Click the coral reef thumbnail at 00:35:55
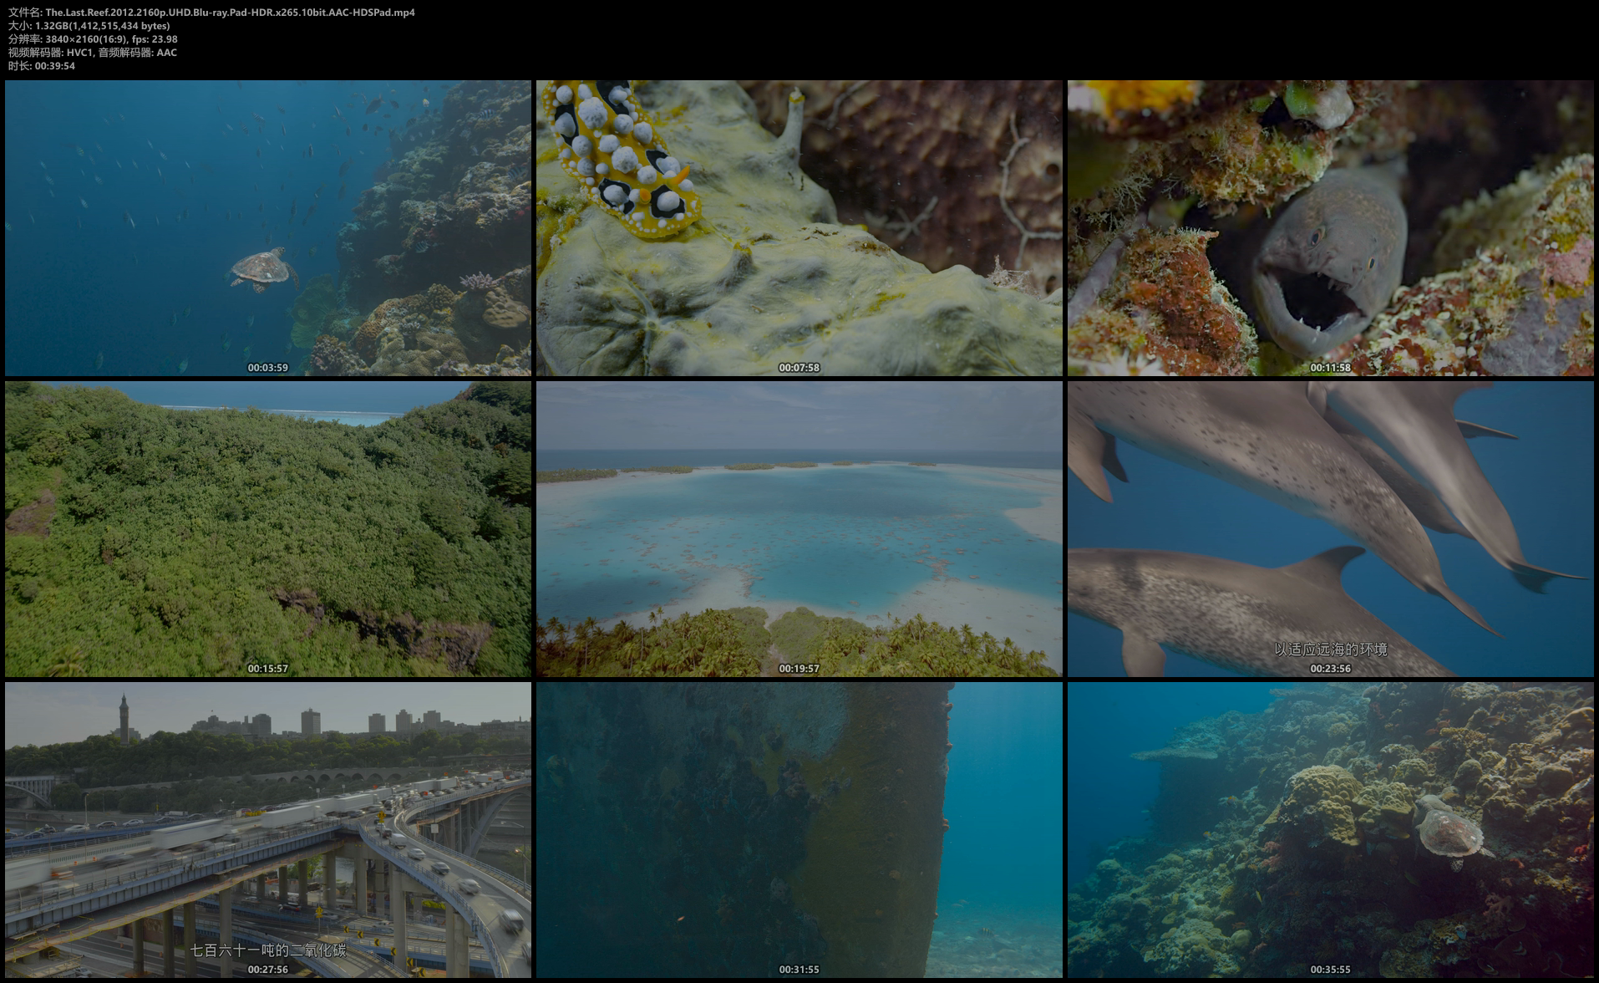Viewport: 1599px width, 983px height. pos(1330,829)
